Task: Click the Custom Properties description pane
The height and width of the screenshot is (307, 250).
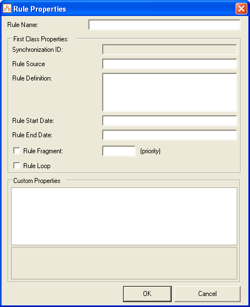Action: pyautogui.click(x=124, y=263)
